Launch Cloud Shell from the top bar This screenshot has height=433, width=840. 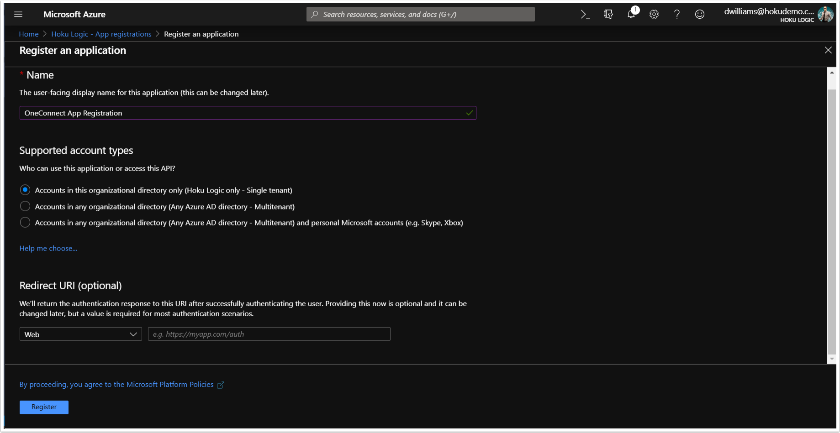(x=585, y=15)
